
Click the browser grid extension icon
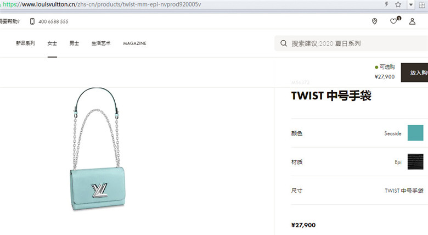pyautogui.click(x=422, y=4)
